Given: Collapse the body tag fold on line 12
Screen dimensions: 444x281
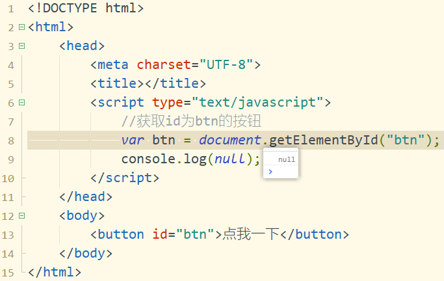Looking at the screenshot, I should [x=21, y=216].
